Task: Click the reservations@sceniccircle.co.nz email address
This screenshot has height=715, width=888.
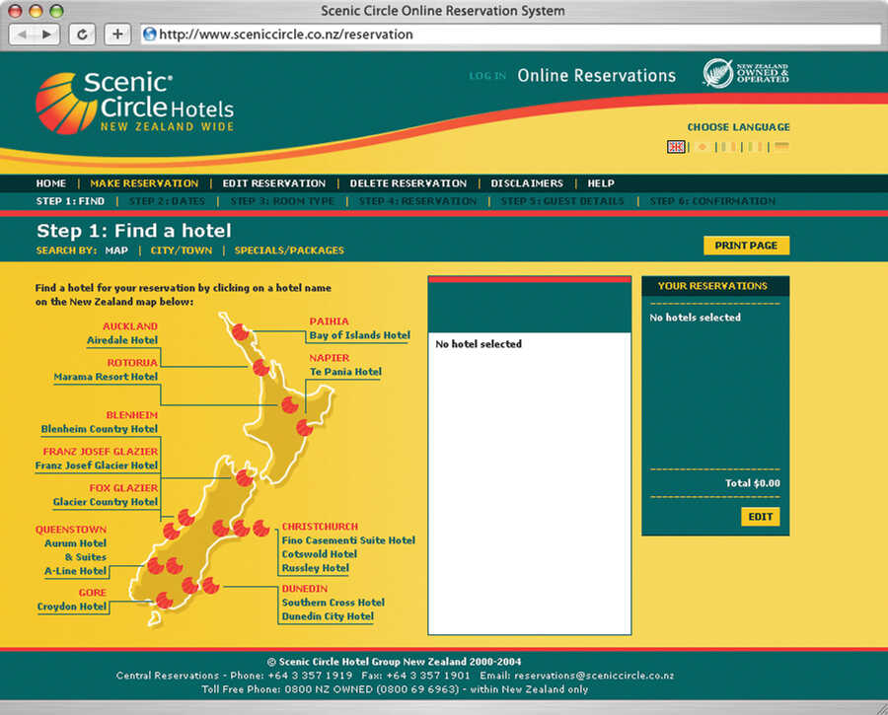Action: tap(594, 676)
